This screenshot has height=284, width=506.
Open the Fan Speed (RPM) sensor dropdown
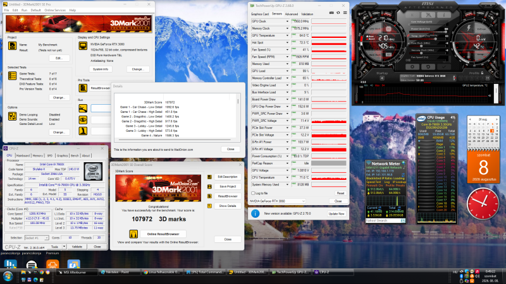287,57
